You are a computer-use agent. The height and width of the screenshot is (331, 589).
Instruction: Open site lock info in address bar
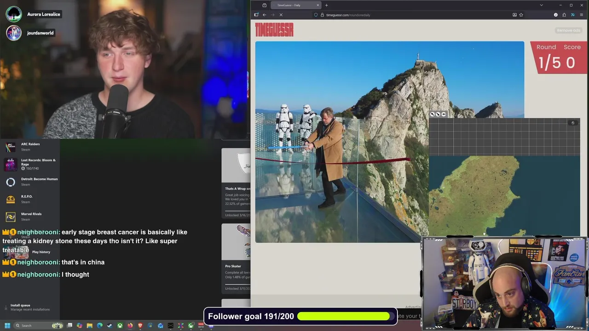tap(322, 15)
